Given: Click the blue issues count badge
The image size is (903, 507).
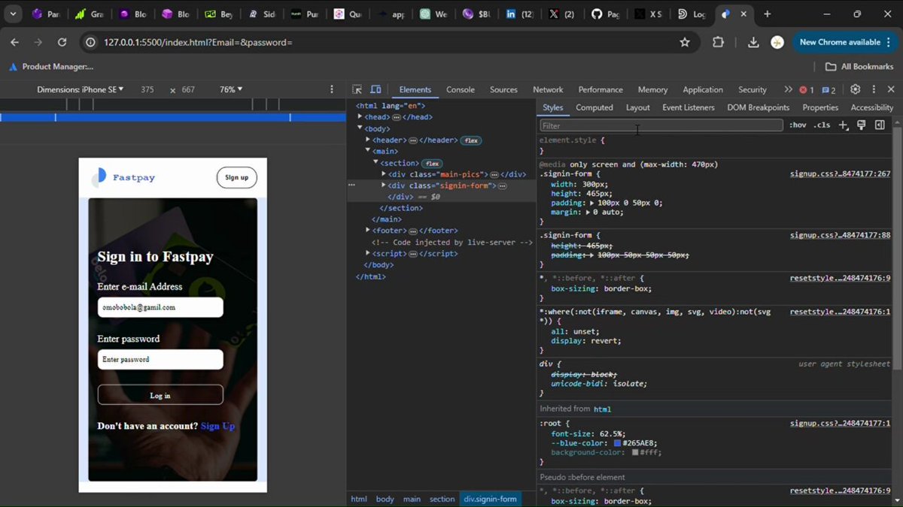Looking at the screenshot, I should [x=829, y=89].
